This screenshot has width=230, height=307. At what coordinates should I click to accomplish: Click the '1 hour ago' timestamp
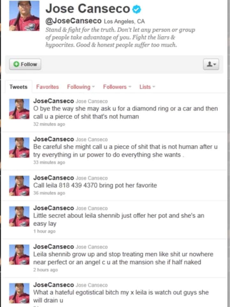click(44, 231)
